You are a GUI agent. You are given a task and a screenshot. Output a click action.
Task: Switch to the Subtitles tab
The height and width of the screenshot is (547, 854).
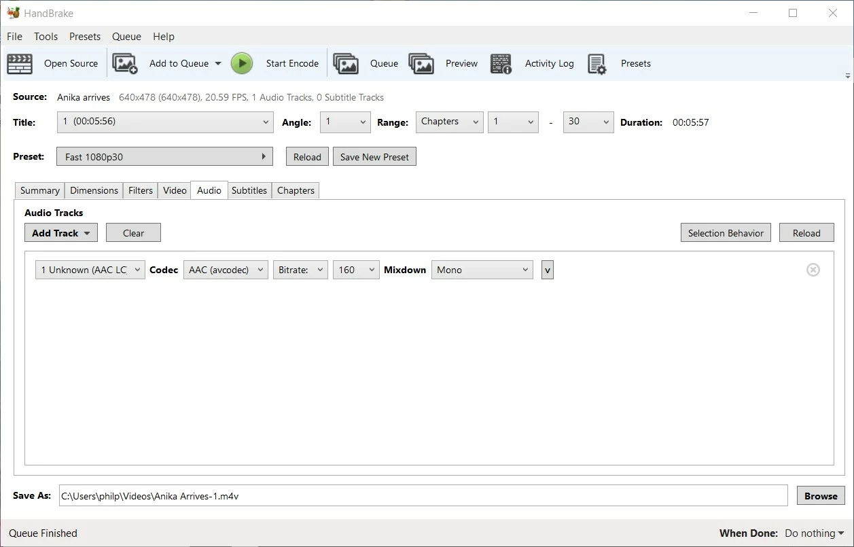pos(249,190)
